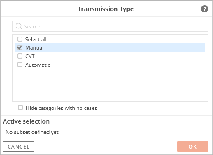This screenshot has width=213, height=155.
Task: Click the magnifying glass search icon
Action: 19,26
